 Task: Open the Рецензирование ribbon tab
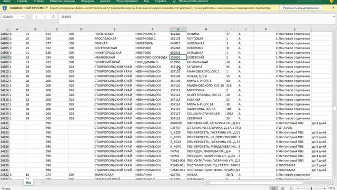tap(127, 1)
